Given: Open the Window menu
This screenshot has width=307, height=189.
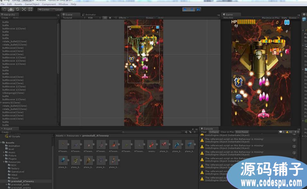Looking at the screenshot, I should pos(63,4).
